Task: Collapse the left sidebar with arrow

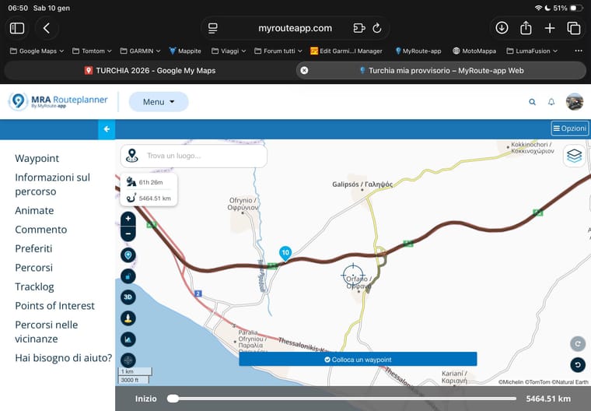Action: coord(107,129)
